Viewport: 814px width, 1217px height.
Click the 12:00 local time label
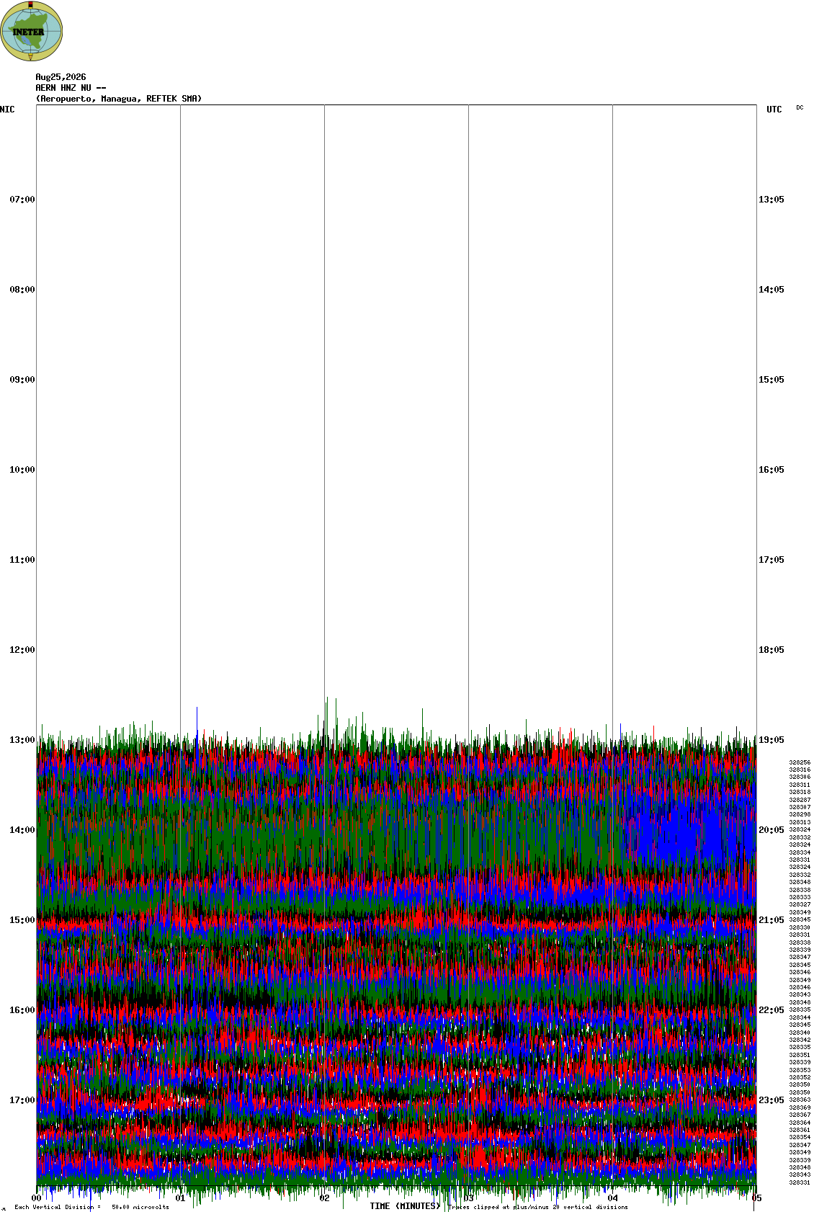22,650
